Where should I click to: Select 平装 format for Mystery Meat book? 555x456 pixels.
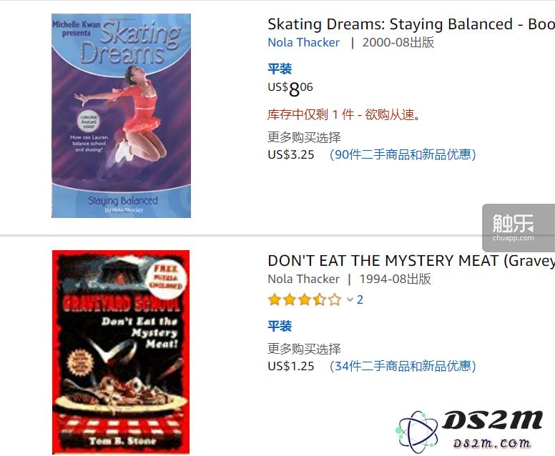(x=280, y=326)
